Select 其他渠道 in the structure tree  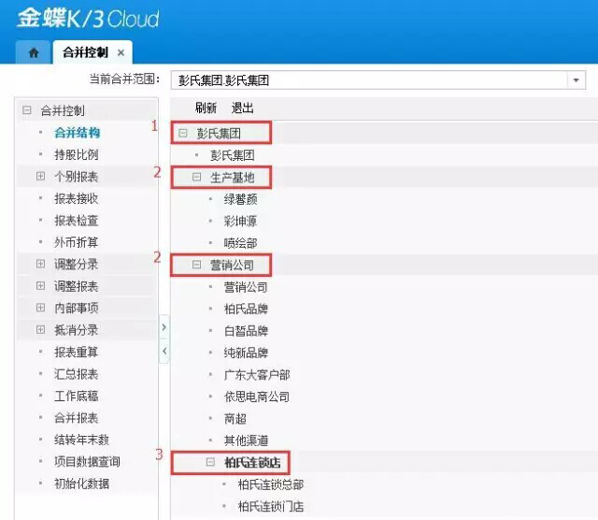pyautogui.click(x=246, y=441)
